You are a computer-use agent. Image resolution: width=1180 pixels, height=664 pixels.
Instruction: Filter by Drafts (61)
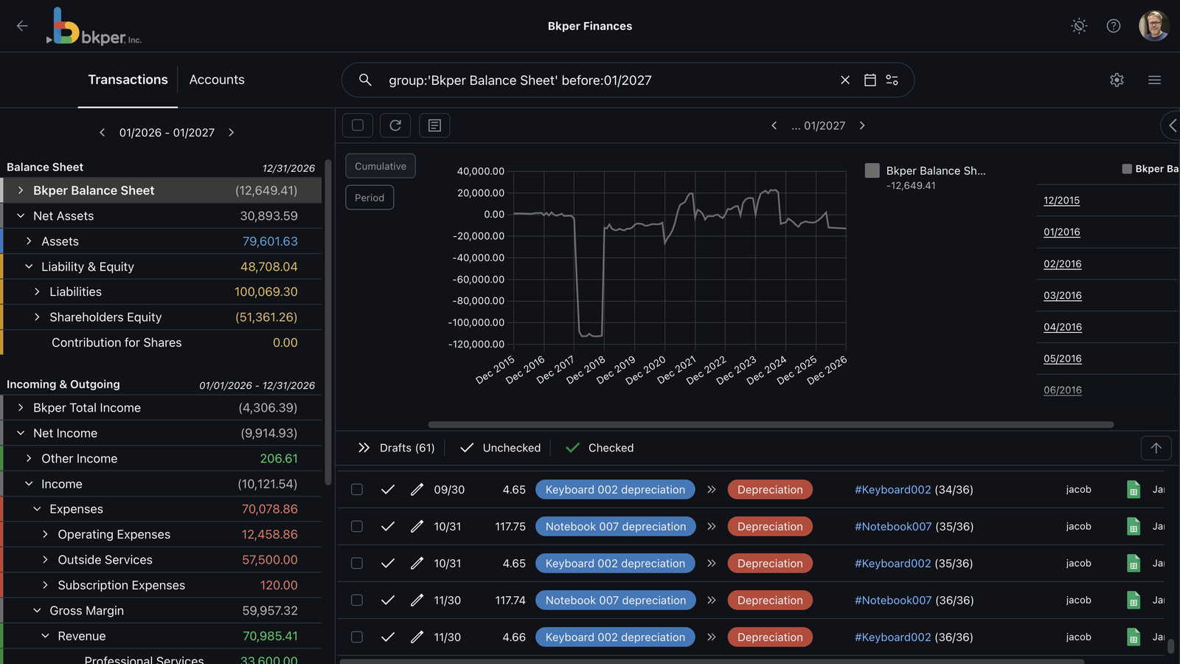407,448
